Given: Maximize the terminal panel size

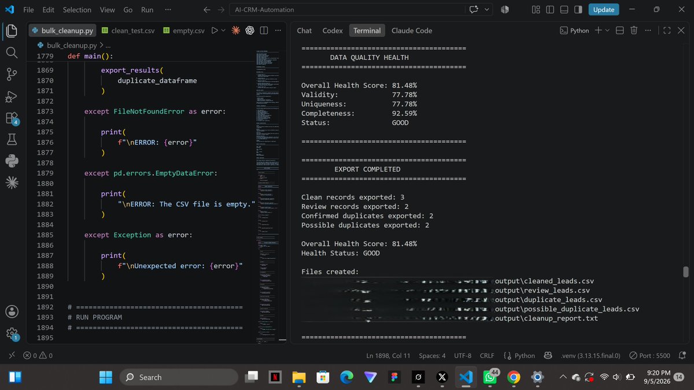Looking at the screenshot, I should (666, 31).
